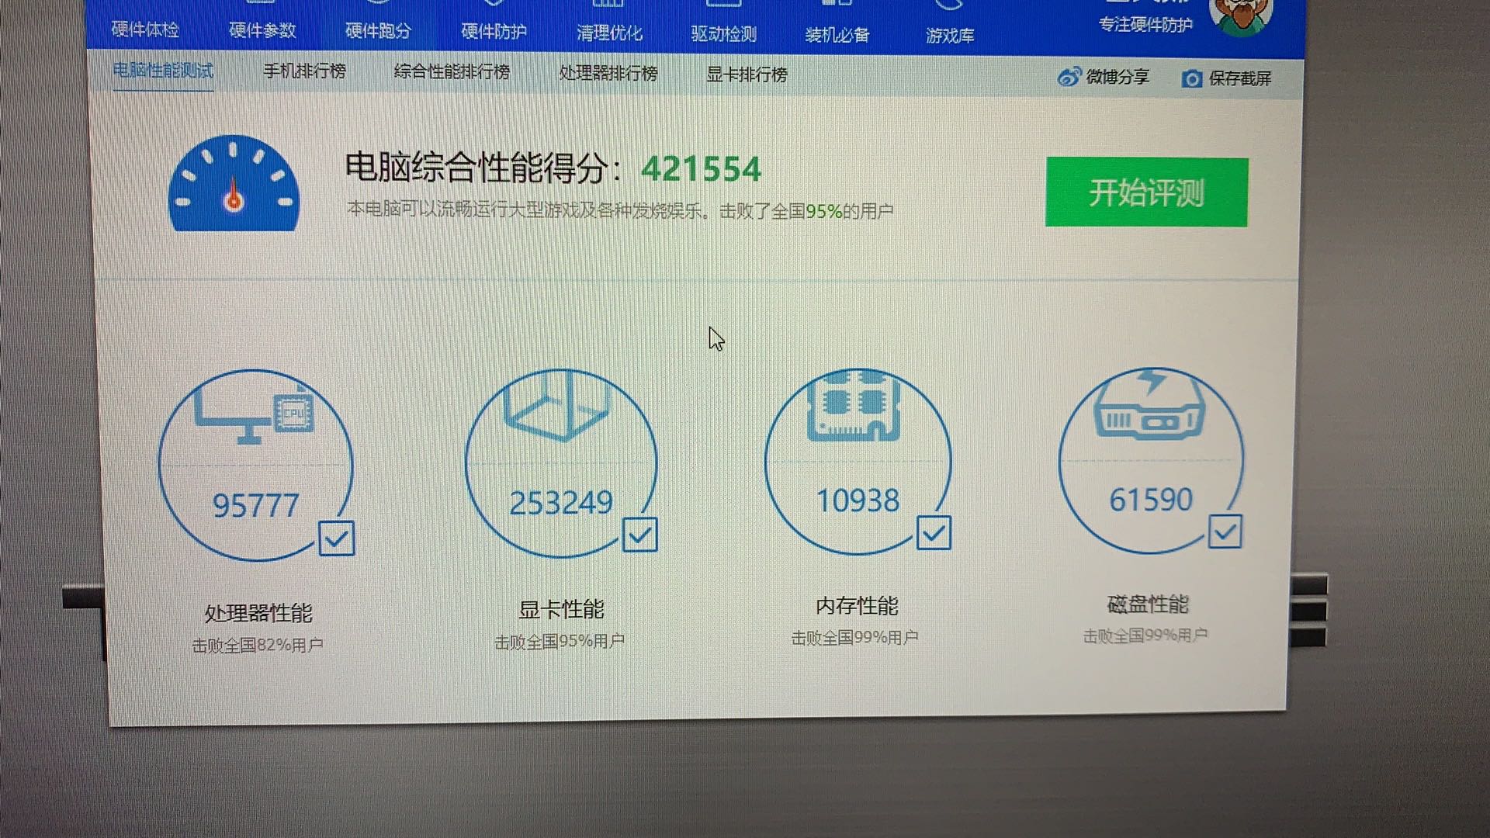Screen dimensions: 1490x838
Task: Click the overall score 421554
Action: (700, 169)
